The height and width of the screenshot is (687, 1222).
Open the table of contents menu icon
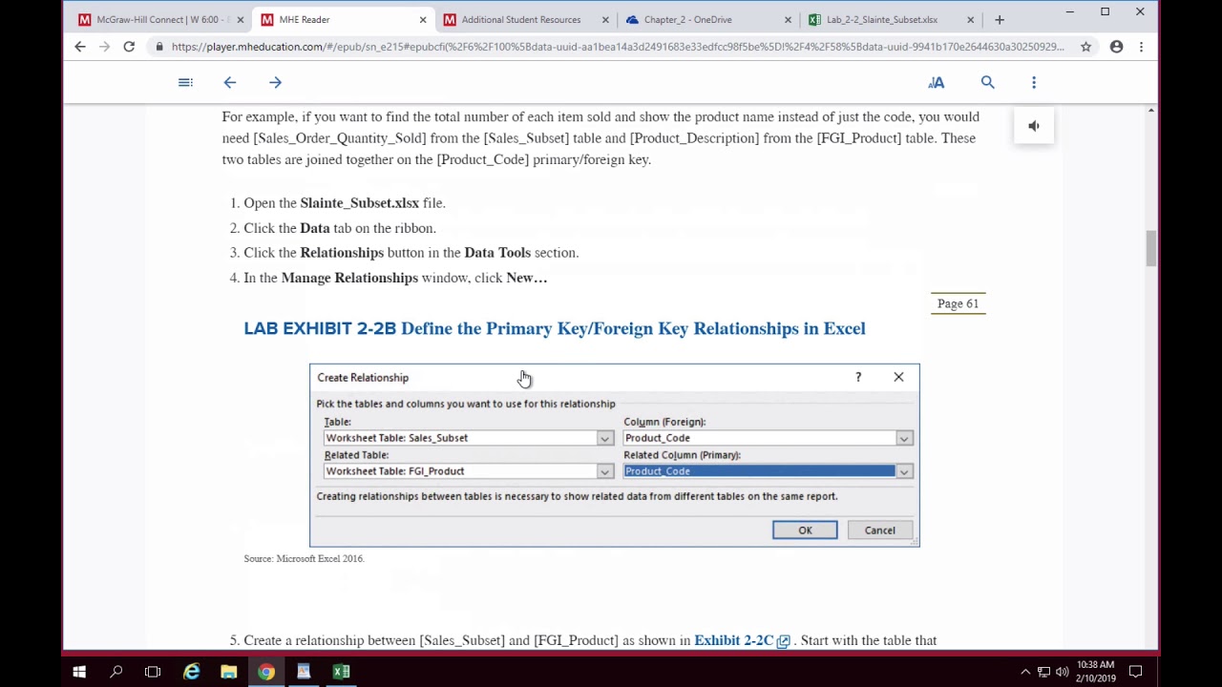tap(185, 82)
